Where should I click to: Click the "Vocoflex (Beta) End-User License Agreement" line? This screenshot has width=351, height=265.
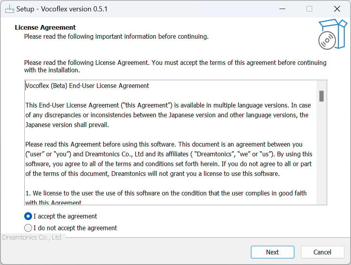click(x=87, y=86)
